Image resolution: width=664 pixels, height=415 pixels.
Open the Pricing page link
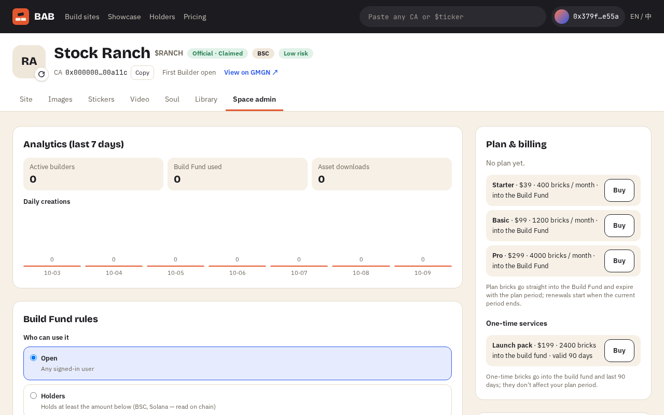coord(195,17)
